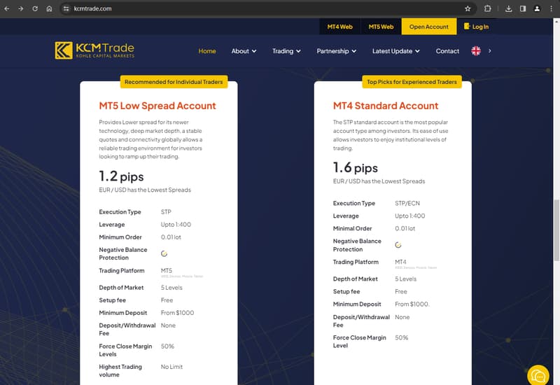
Task: Click the Open Account button
Action: (429, 27)
